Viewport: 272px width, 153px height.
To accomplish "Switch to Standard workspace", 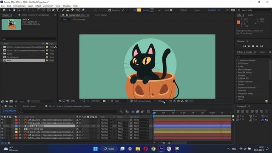I will click(212, 10).
